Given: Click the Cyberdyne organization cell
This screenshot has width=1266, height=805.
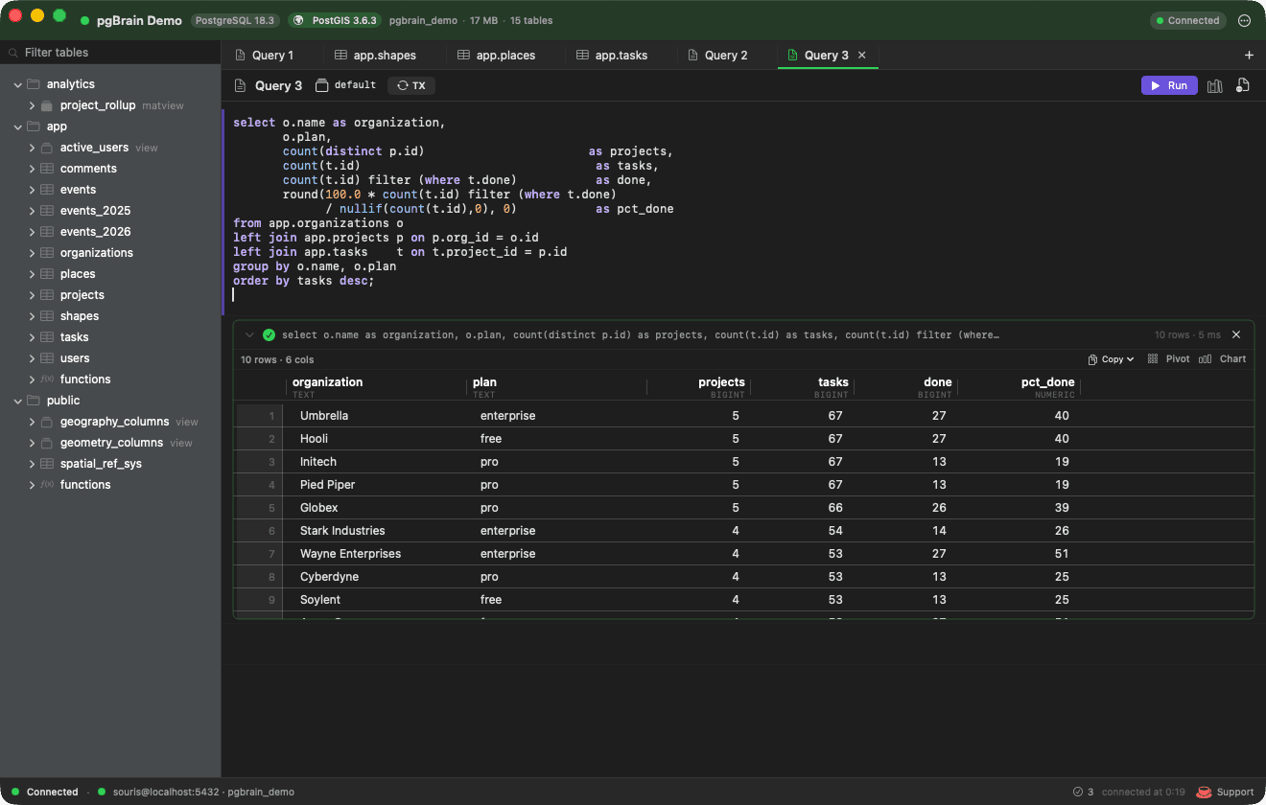Looking at the screenshot, I should coord(329,577).
